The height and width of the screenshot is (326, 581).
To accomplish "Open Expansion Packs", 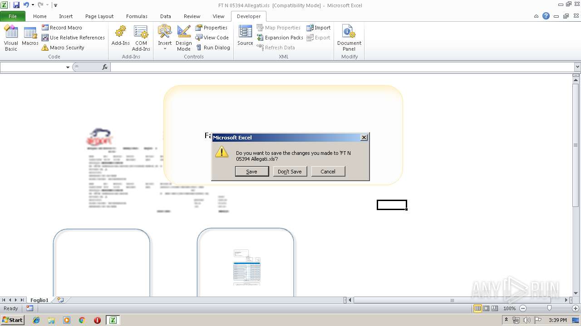I will tap(280, 38).
